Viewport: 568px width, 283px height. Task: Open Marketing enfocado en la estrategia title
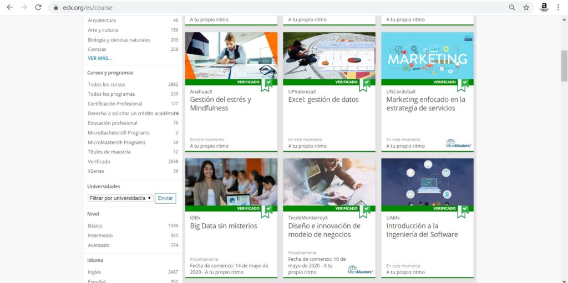pos(426,104)
